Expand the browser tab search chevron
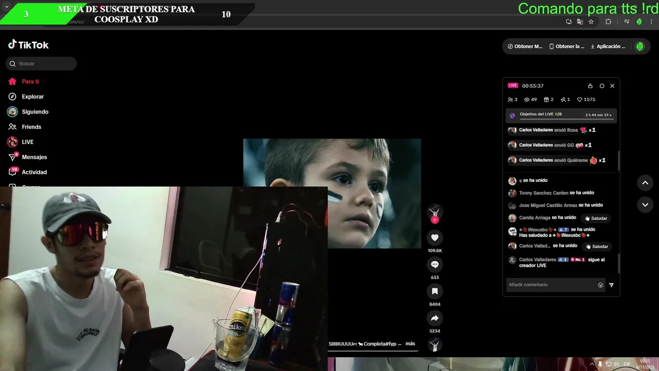 pos(7,7)
